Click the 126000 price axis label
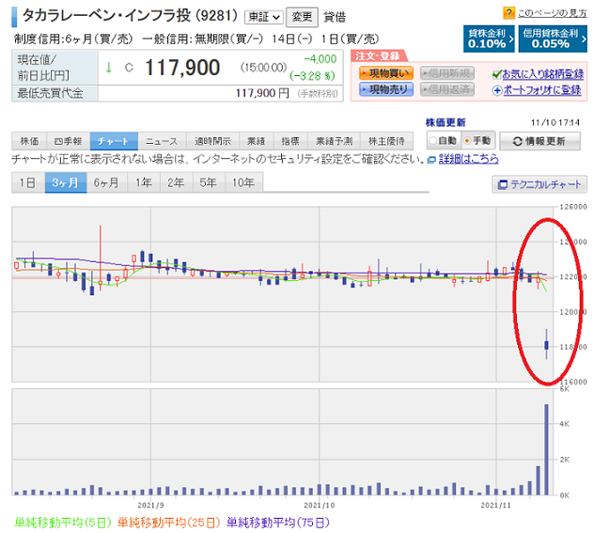The width and height of the screenshot is (594, 533). tap(573, 207)
